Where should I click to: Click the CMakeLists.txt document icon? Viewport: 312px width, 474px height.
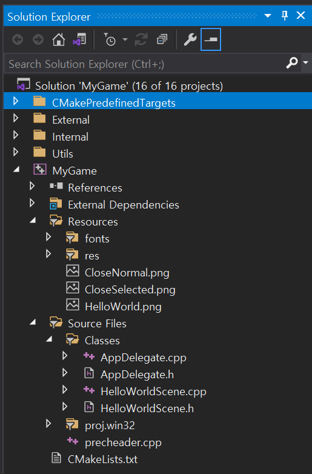(56, 458)
